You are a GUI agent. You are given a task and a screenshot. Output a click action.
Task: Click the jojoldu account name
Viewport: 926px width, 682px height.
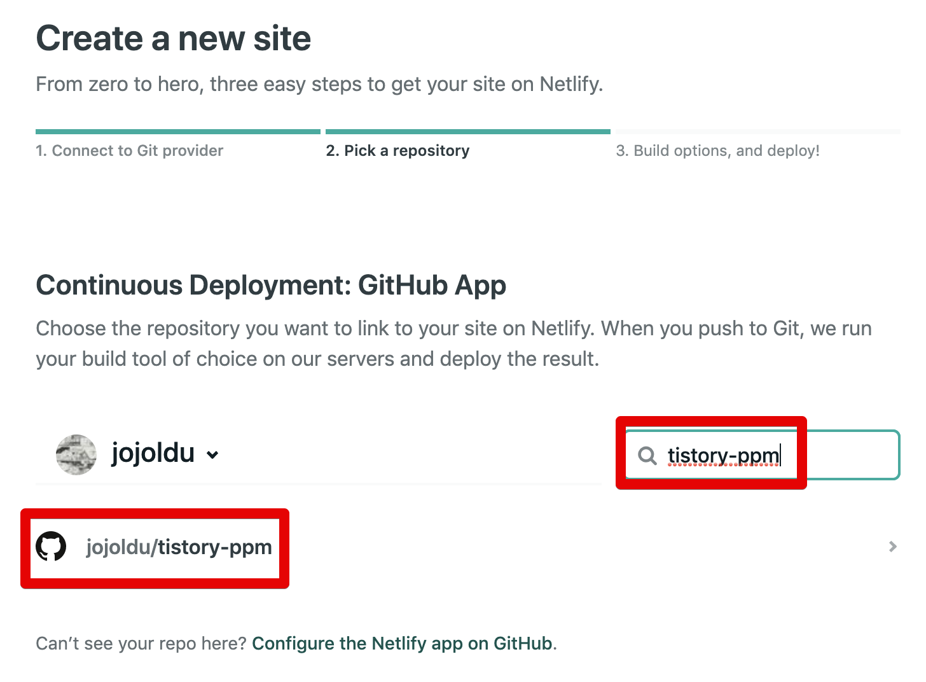(153, 454)
